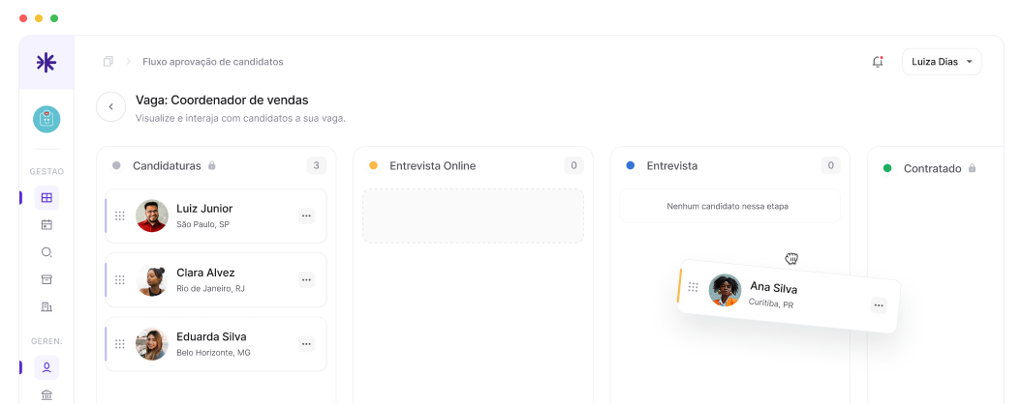Click the building icon in sidebar

(46, 307)
